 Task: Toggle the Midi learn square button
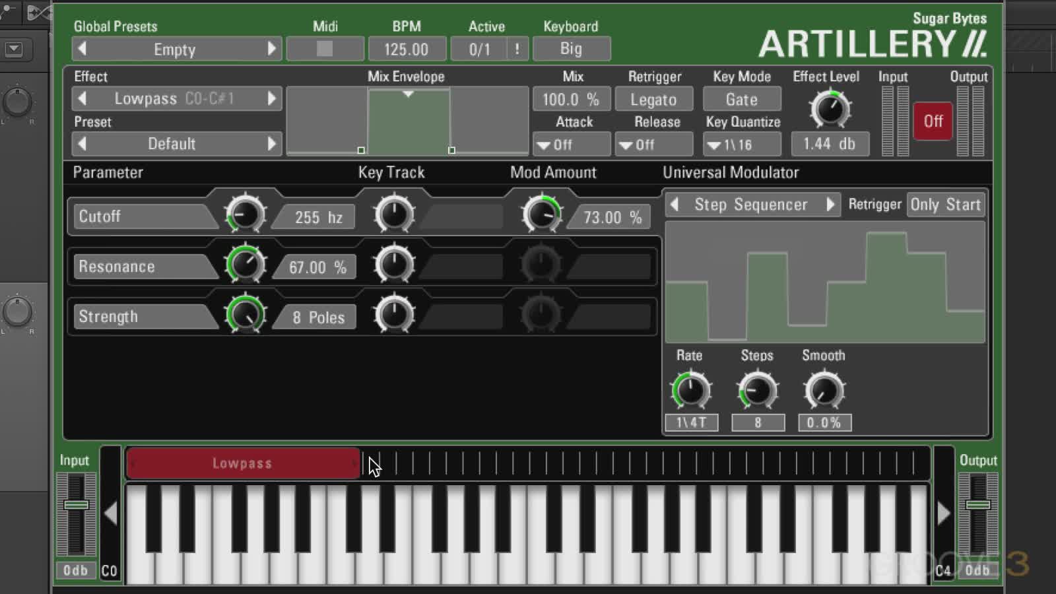click(x=325, y=49)
